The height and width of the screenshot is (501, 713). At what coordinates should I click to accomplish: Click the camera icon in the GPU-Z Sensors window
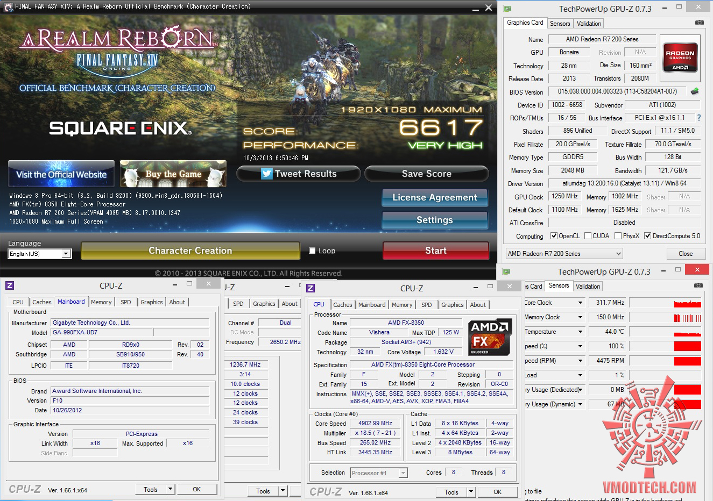pyautogui.click(x=698, y=285)
